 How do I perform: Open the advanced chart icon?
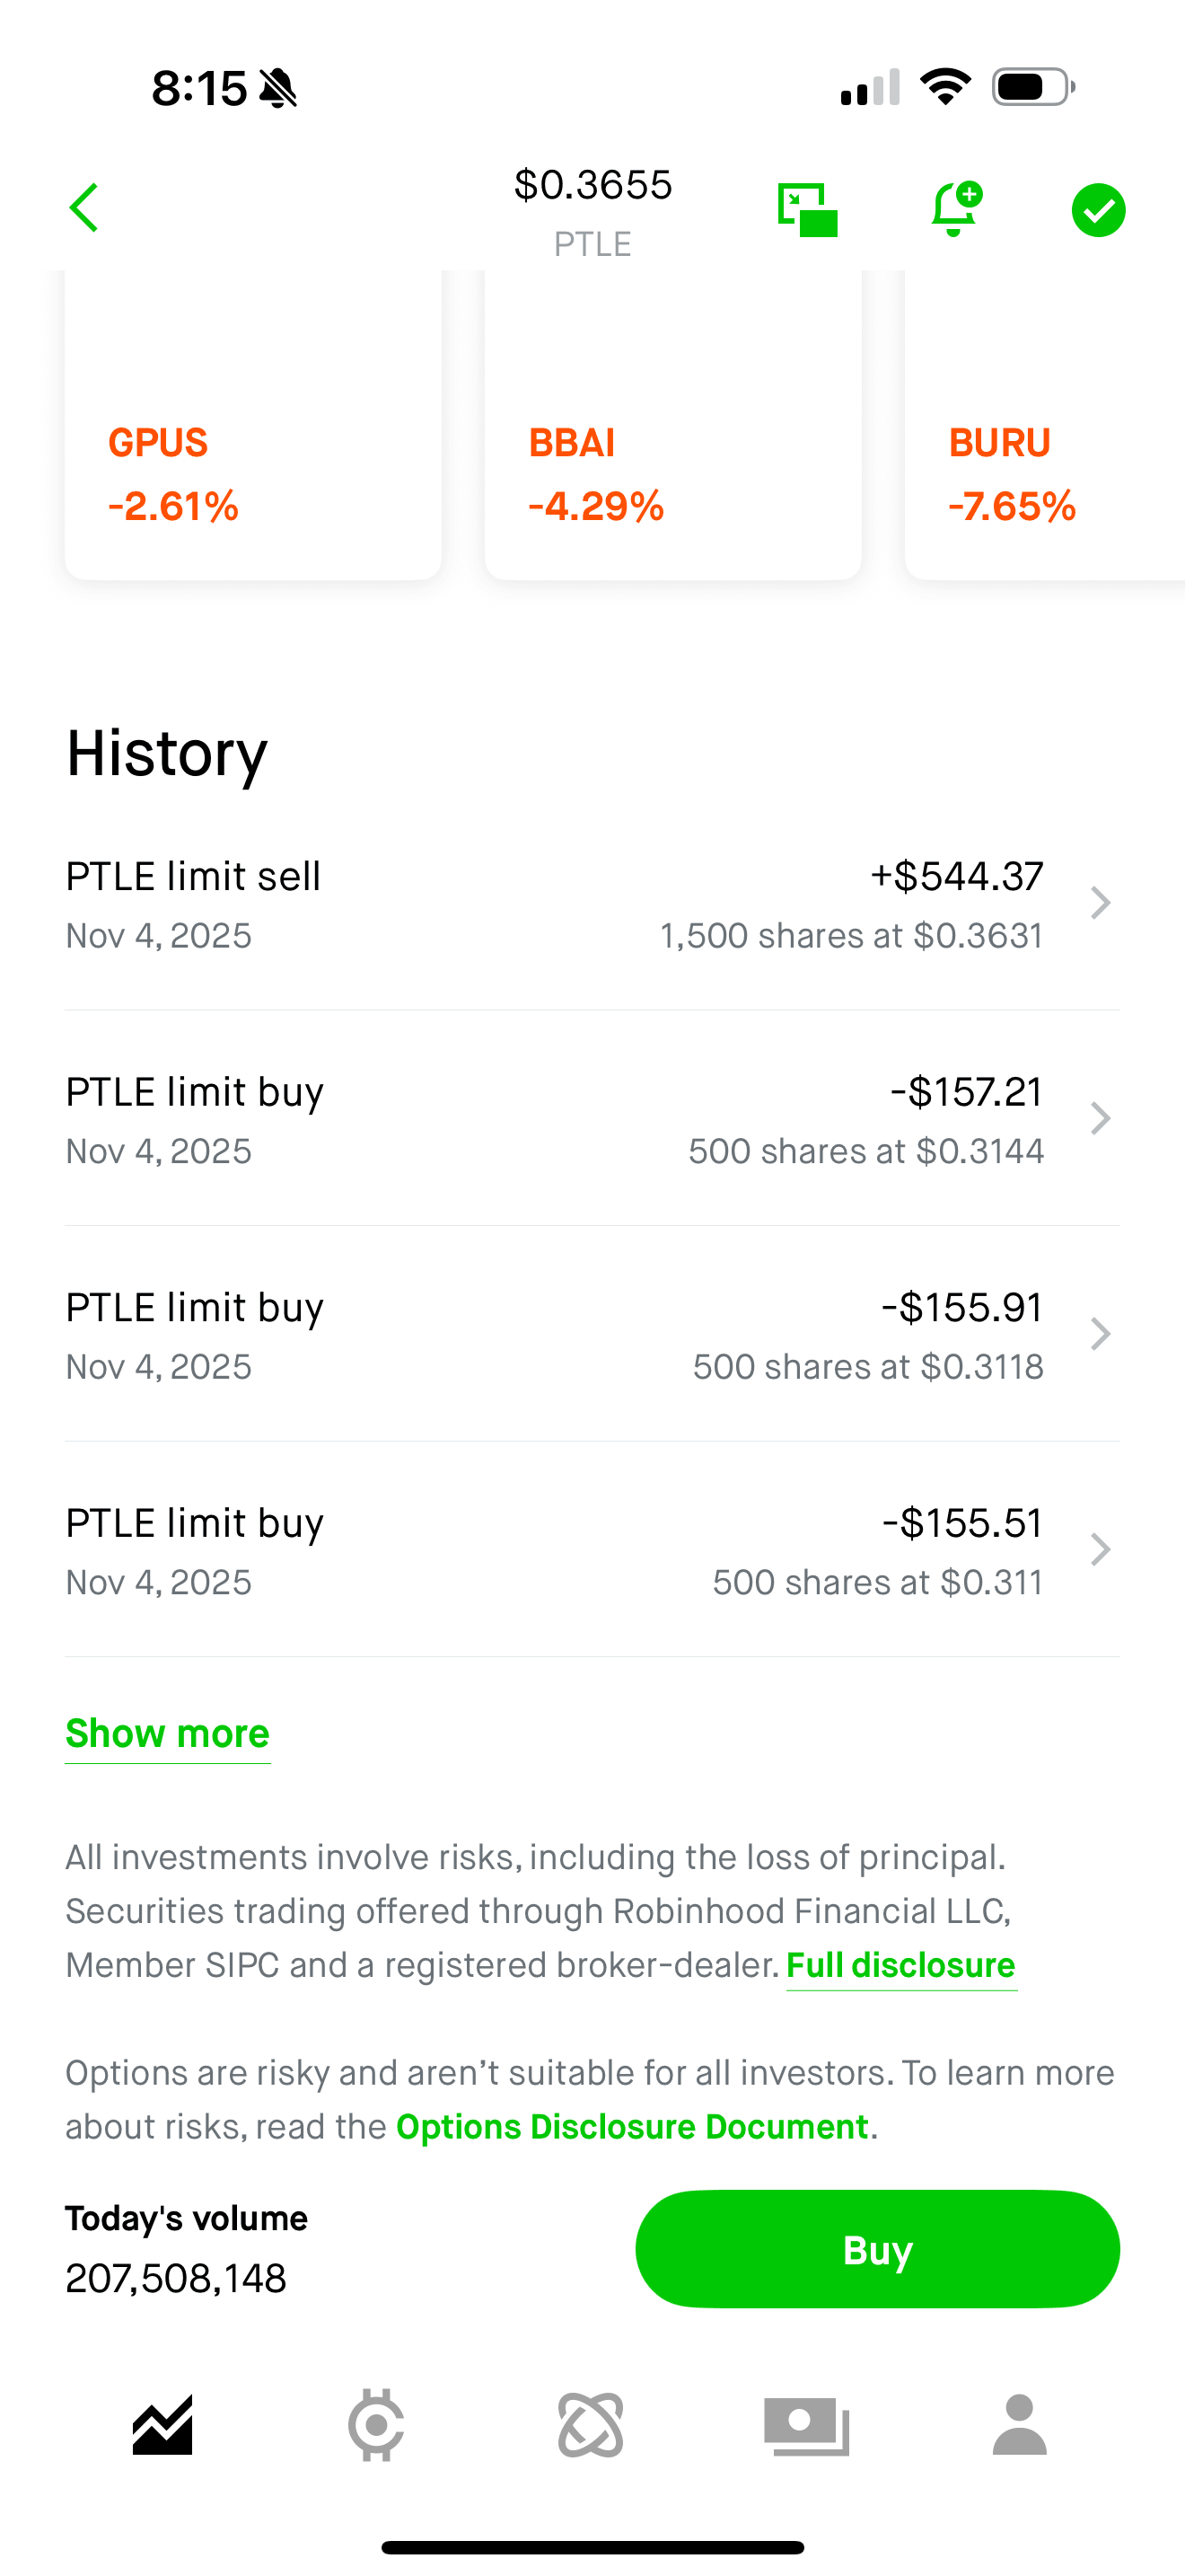tap(807, 210)
